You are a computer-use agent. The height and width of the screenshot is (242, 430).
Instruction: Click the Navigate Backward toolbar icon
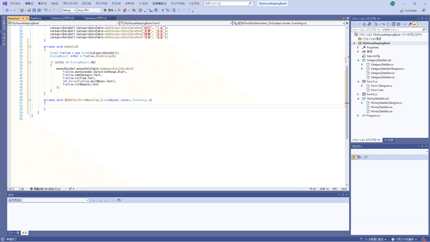point(7,10)
